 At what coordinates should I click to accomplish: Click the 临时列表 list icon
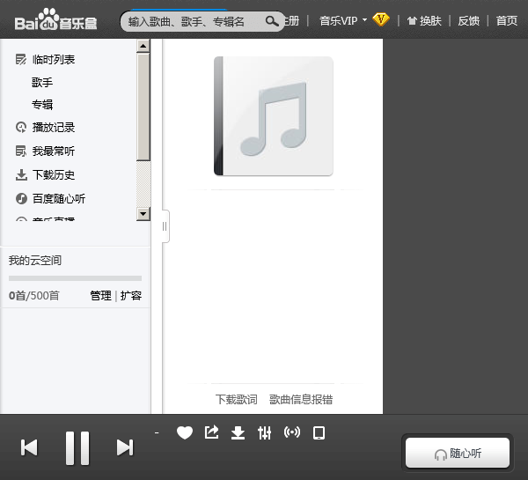coord(21,60)
